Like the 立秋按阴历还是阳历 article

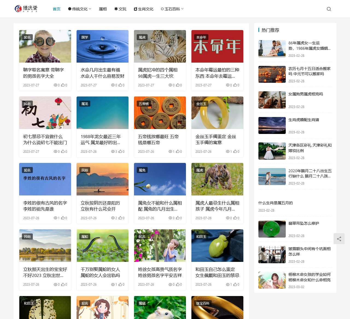[x=120, y=218]
